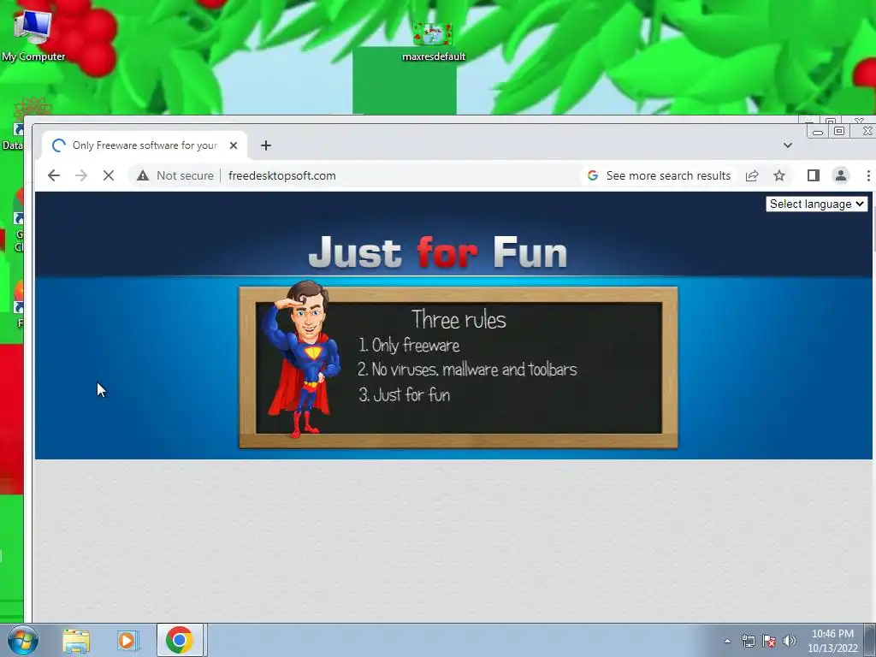Select the maxresdefault desktop image file
The height and width of the screenshot is (657, 876).
pyautogui.click(x=434, y=42)
